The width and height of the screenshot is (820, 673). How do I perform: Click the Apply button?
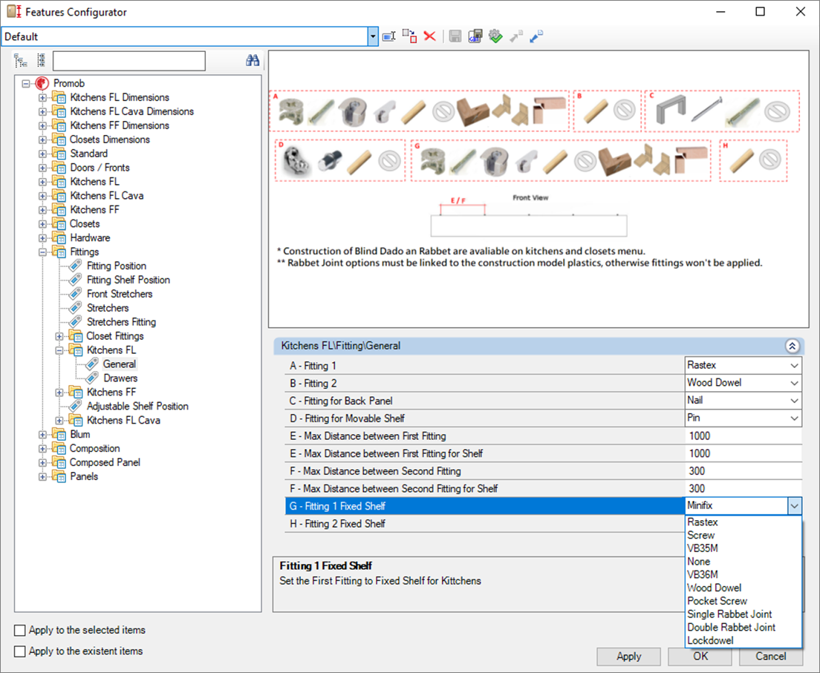(628, 656)
